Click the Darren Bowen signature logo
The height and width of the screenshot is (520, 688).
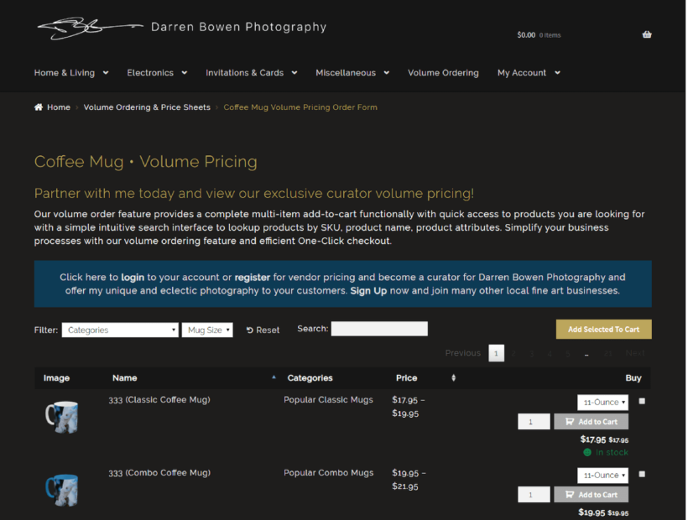[x=91, y=28]
